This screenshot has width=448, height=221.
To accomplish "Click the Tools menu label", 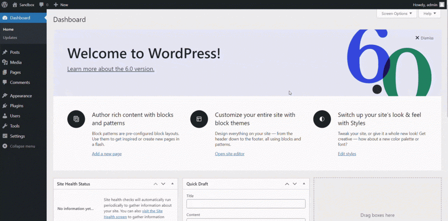I will pos(15,126).
